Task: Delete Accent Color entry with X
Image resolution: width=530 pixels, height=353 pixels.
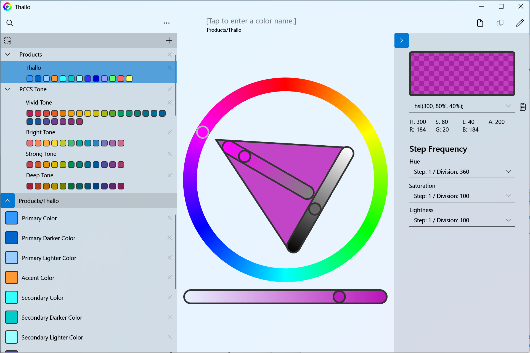Action: pyautogui.click(x=169, y=277)
